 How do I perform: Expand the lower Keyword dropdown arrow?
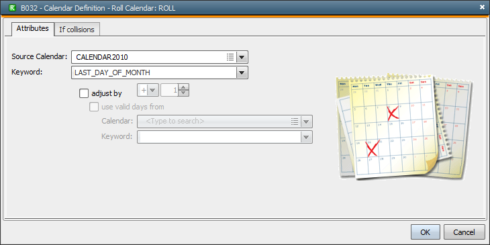[306, 137]
